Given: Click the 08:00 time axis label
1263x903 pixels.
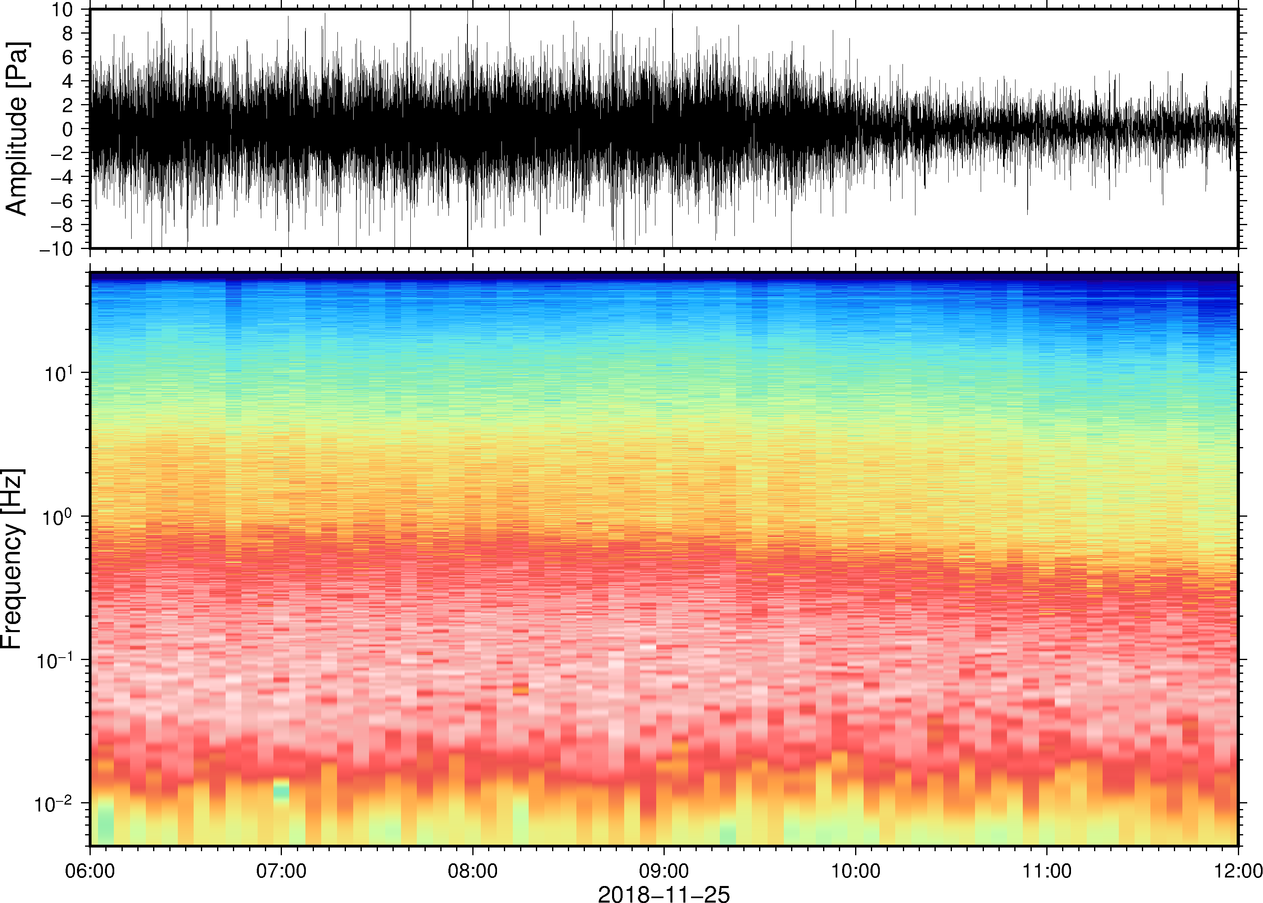Looking at the screenshot, I should pos(473,871).
